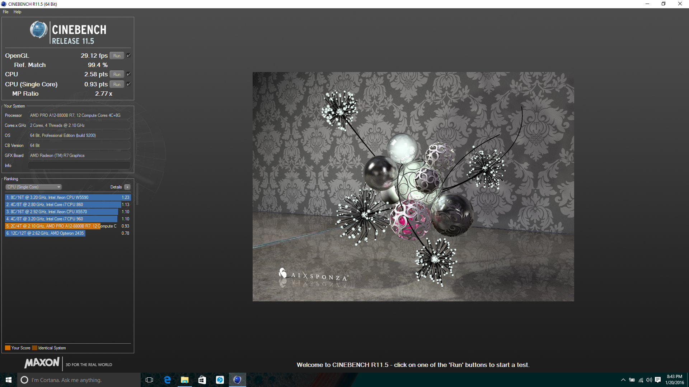
Task: Open Task View on the taskbar
Action: tap(149, 380)
